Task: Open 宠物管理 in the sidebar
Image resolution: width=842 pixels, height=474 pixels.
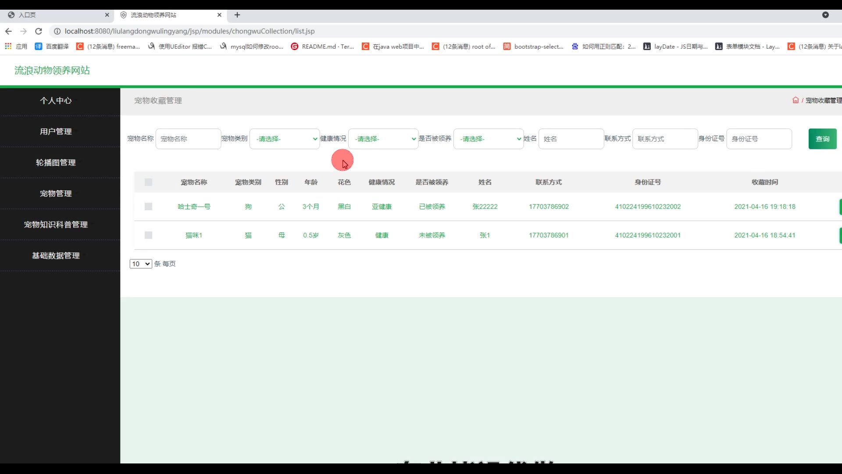Action: click(56, 194)
